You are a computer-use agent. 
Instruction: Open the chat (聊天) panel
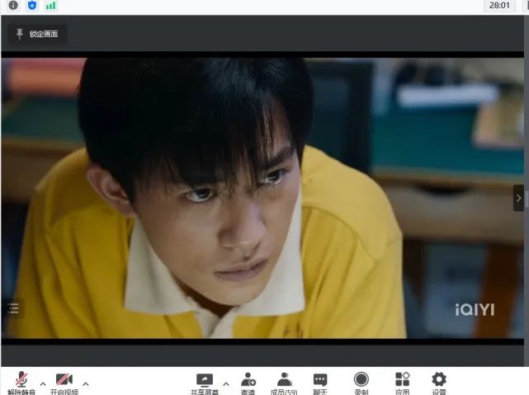click(x=320, y=380)
